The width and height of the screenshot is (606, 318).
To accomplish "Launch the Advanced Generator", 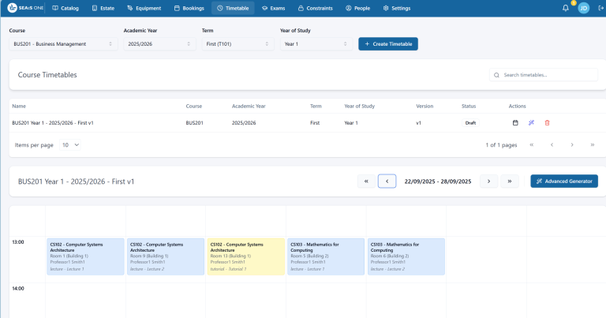I will tap(563, 181).
